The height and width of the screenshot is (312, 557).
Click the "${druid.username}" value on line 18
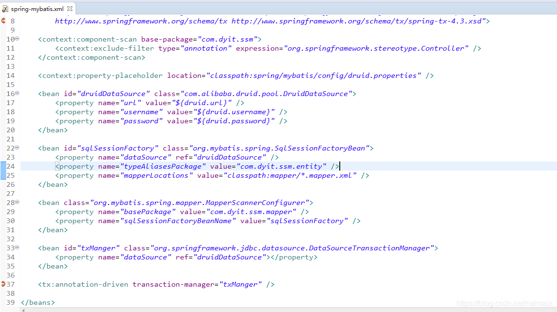click(x=234, y=112)
